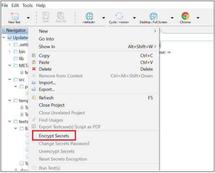
Task: Click the Export icon
Action: (x=34, y=89)
